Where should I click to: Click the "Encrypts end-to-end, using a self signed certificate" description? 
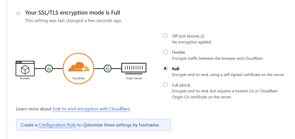(x=228, y=75)
